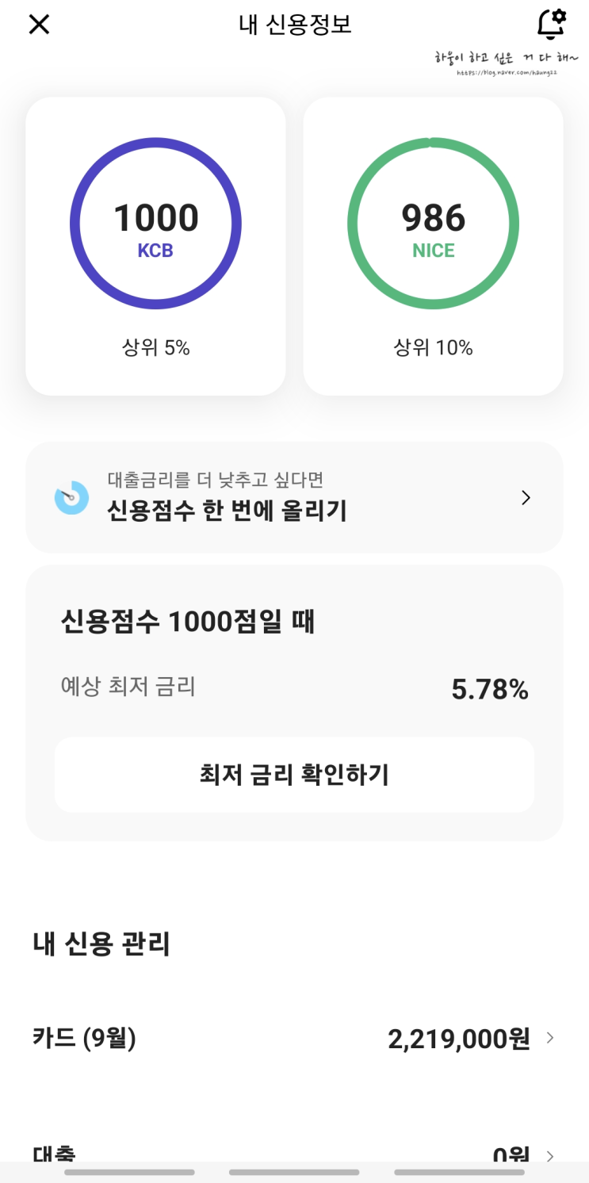This screenshot has height=1183, width=589.
Task: Open the Naver blog watermark link
Action: [507, 63]
